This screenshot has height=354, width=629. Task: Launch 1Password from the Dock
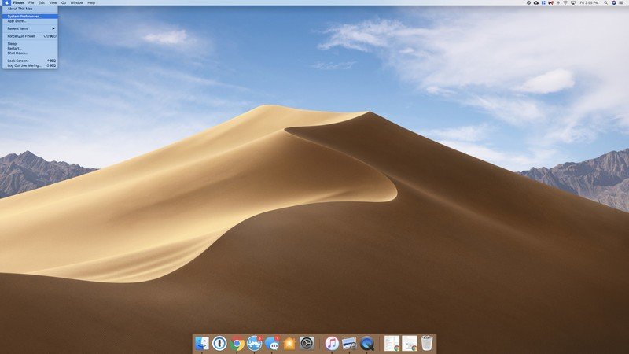[219, 344]
